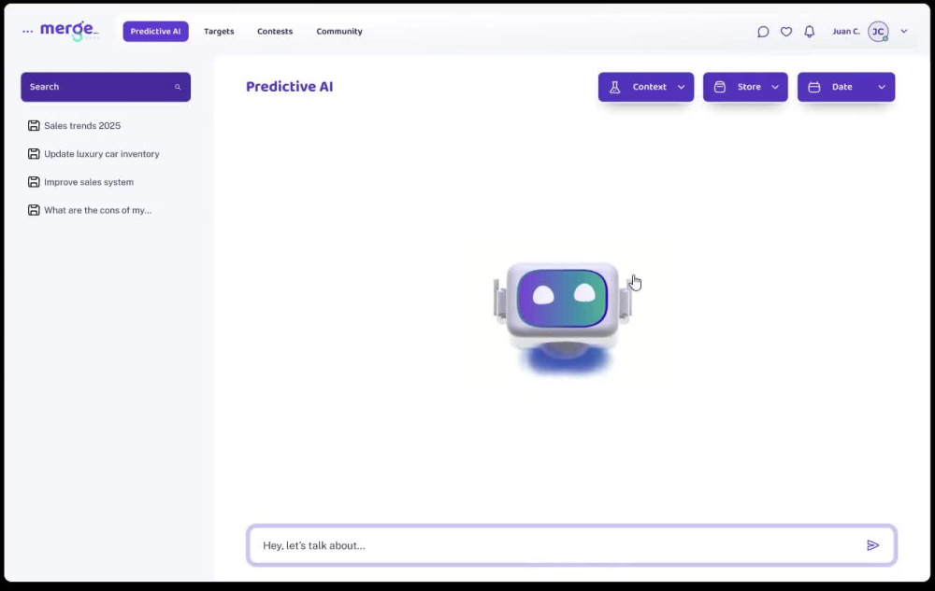
Task: Click the Juan C. username
Action: pos(846,32)
